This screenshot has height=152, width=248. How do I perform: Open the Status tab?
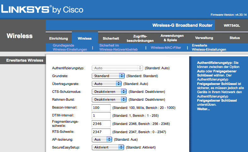[235, 38]
